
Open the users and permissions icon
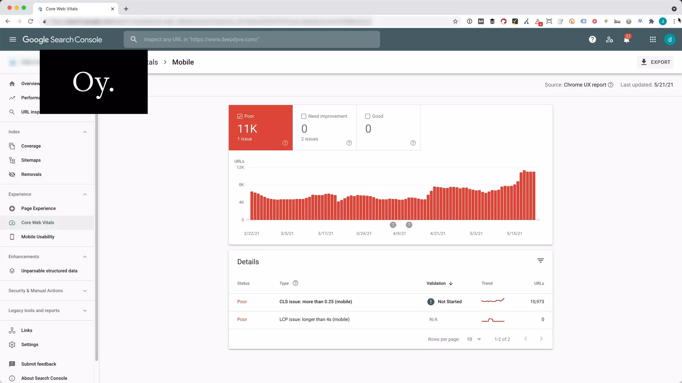(x=609, y=40)
